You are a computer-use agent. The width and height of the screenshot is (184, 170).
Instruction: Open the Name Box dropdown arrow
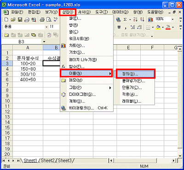click(x=44, y=41)
